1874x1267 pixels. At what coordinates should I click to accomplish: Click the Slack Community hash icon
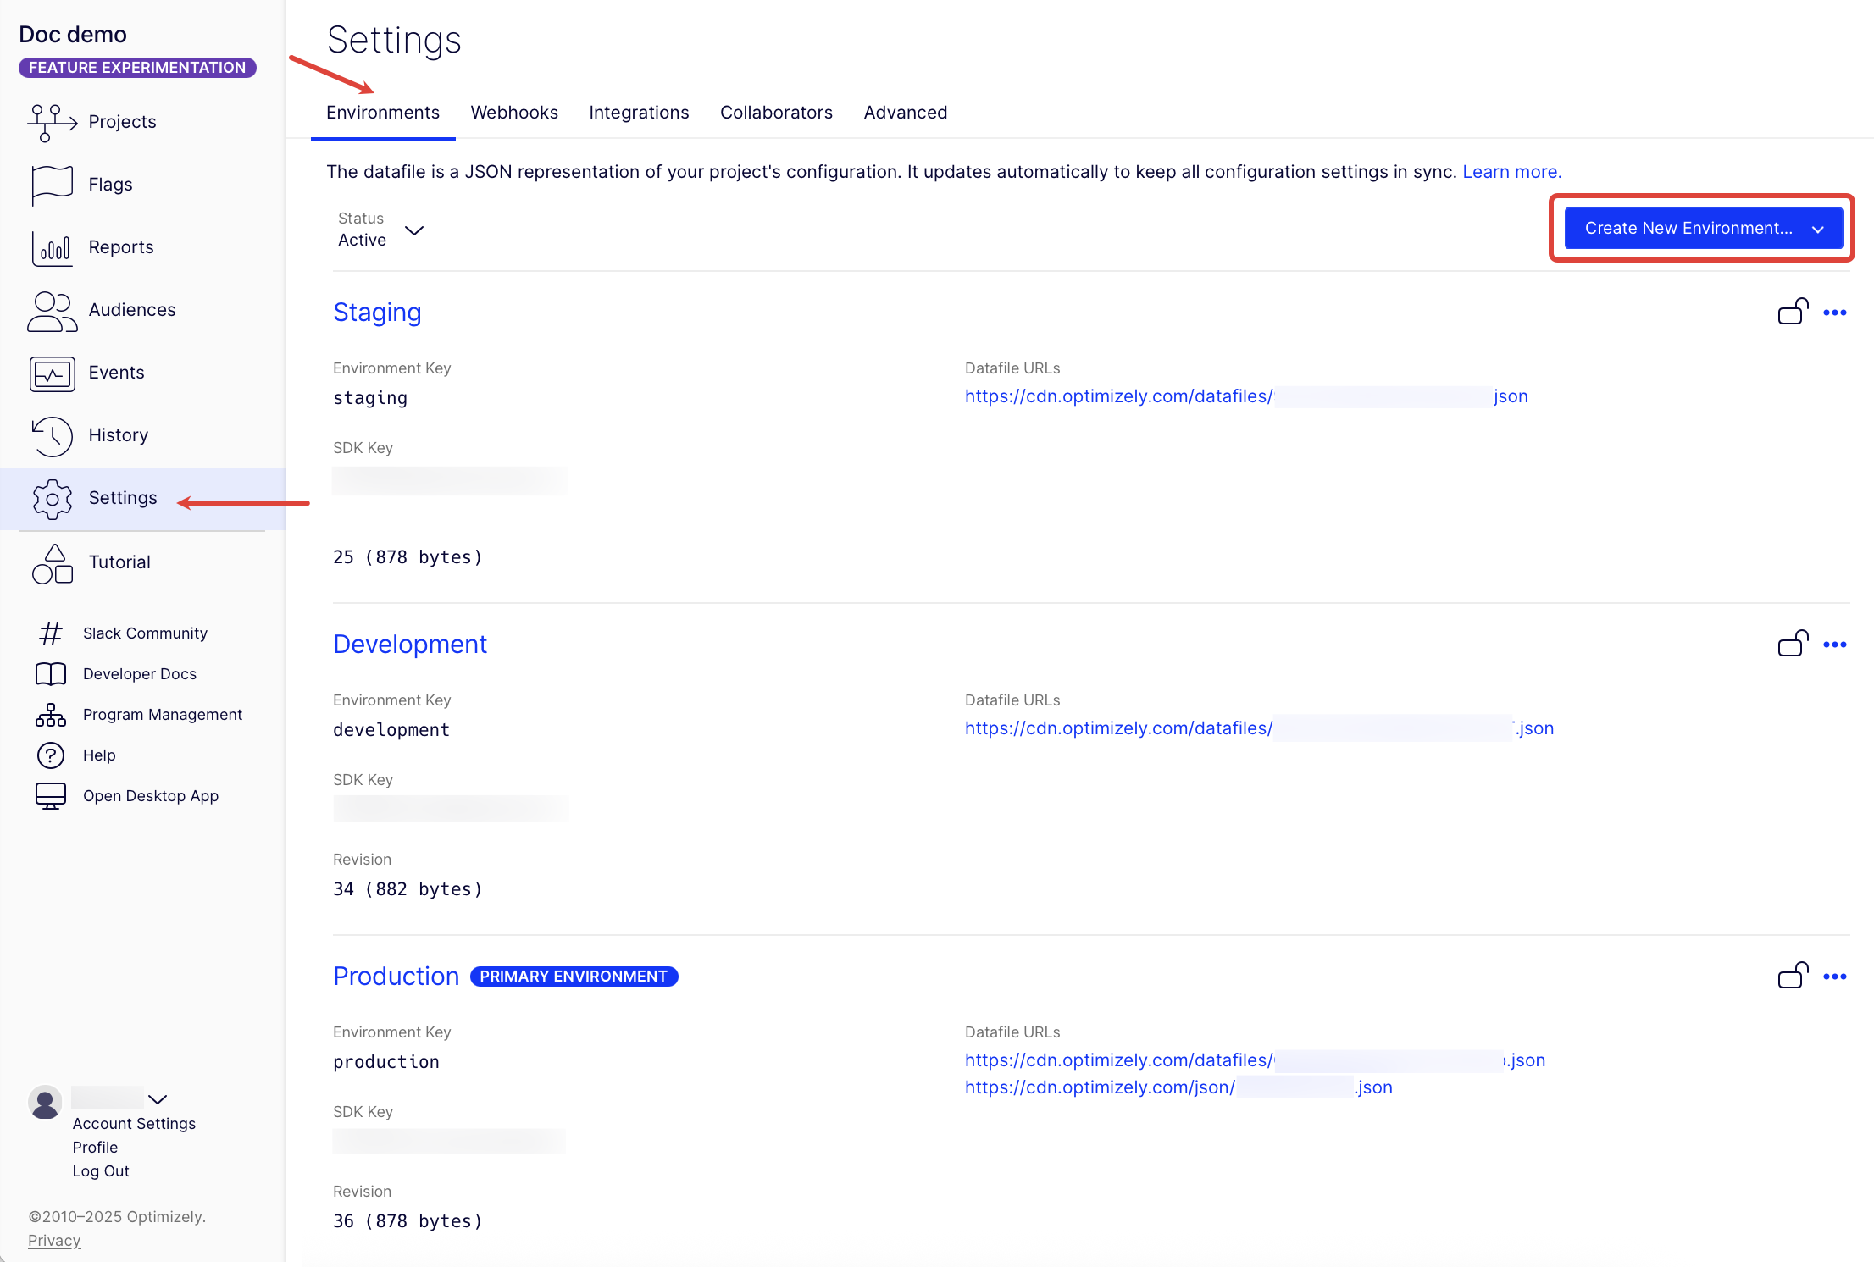click(x=51, y=633)
